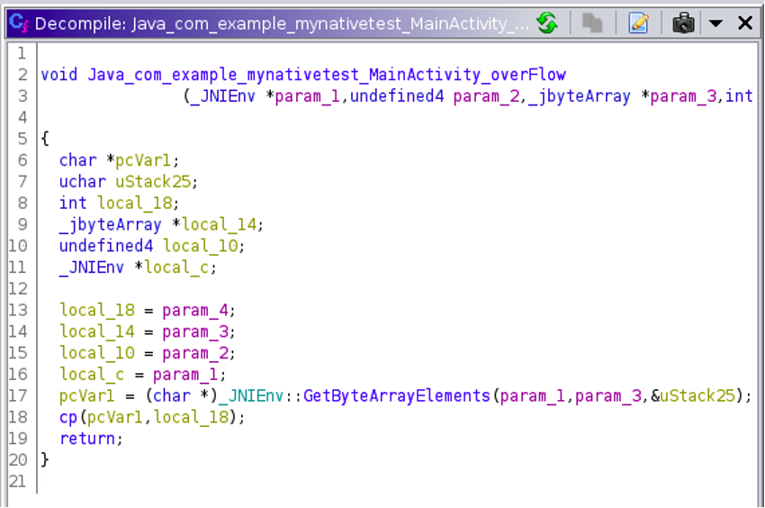765x508 pixels.
Task: Select uStack25 in the uchar declaration
Action: click(x=153, y=182)
